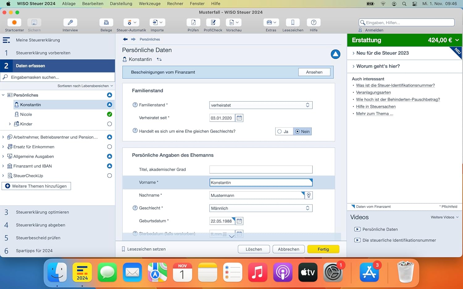Switch person with swap arrows icon
This screenshot has width=463, height=289.
tap(159, 59)
